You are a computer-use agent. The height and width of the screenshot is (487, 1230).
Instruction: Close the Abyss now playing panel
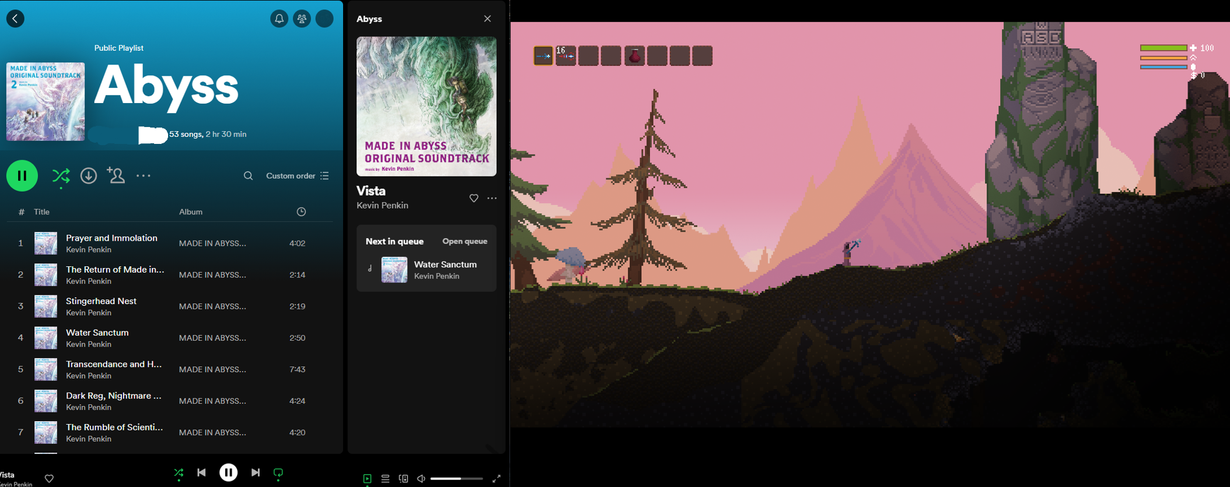487,19
